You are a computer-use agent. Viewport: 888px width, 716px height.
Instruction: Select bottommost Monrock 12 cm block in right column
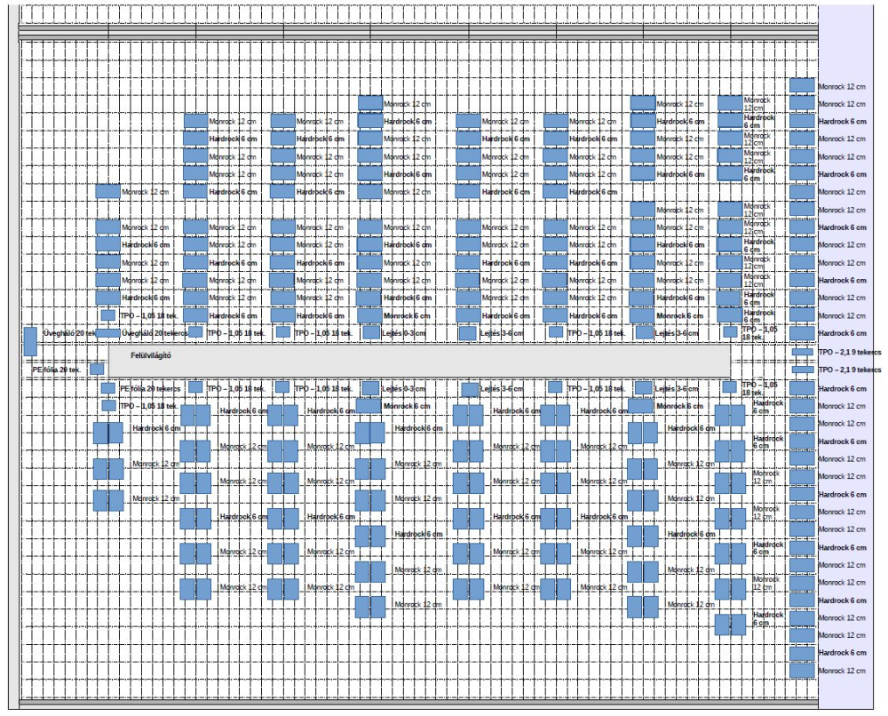click(802, 670)
